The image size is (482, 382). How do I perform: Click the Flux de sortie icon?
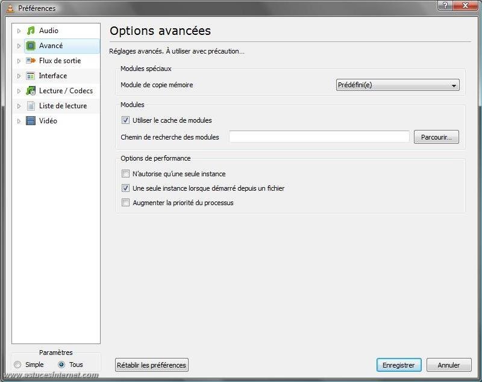[x=31, y=61]
